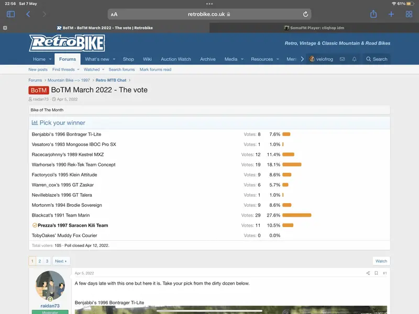Click the raidan73 username under avatar
The image size is (419, 314).
pos(50,306)
